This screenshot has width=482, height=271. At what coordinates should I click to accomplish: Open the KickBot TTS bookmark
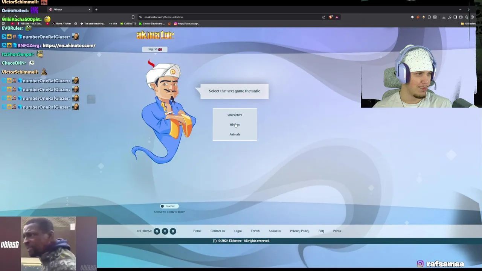tap(128, 24)
